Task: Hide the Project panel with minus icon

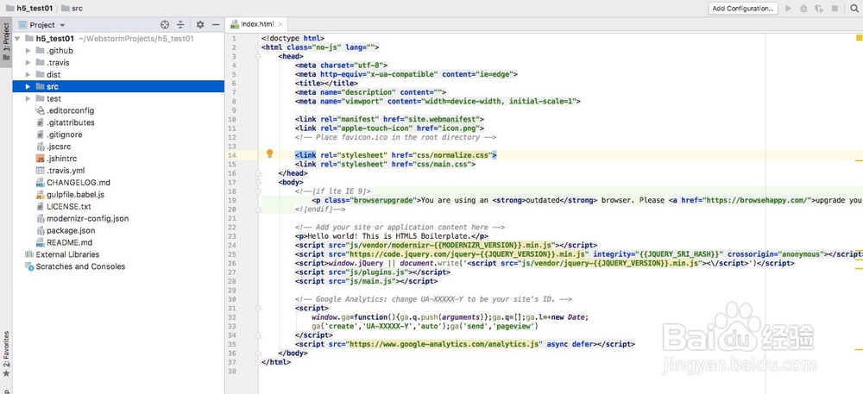Action: pyautogui.click(x=216, y=25)
